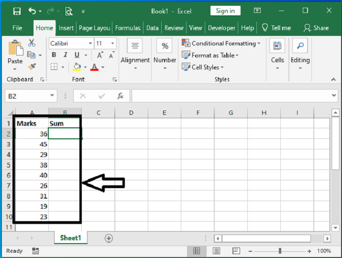The height and width of the screenshot is (258, 342).
Task: Open the undo history dropdown arrow
Action: [40, 11]
